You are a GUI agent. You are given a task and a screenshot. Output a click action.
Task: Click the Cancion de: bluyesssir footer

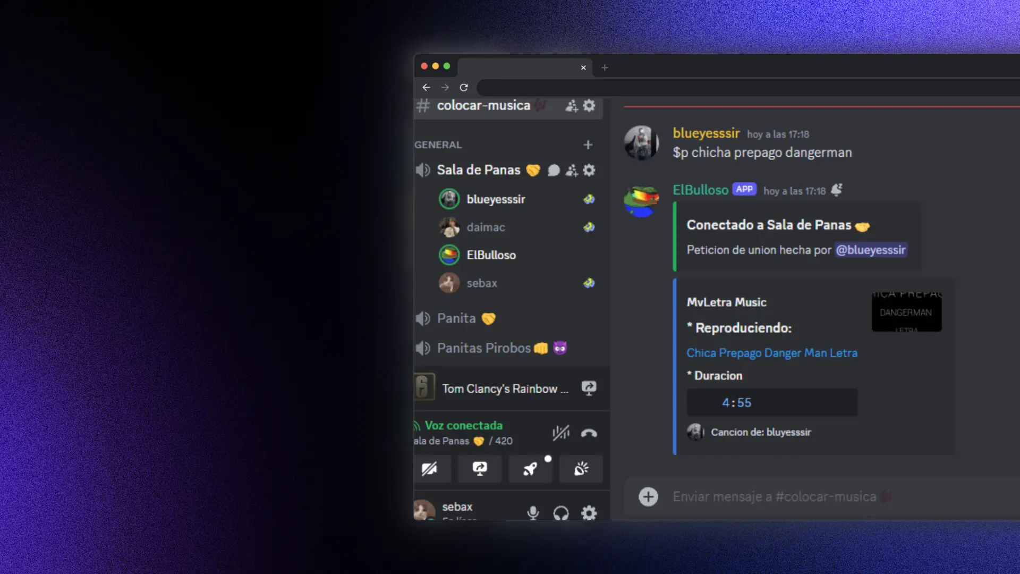761,432
